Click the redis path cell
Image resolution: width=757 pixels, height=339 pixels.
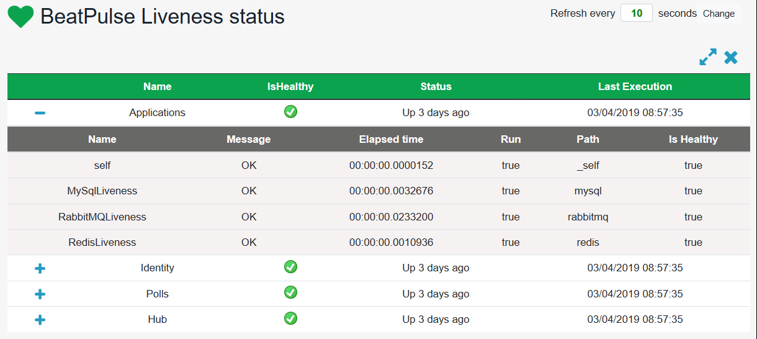point(588,242)
